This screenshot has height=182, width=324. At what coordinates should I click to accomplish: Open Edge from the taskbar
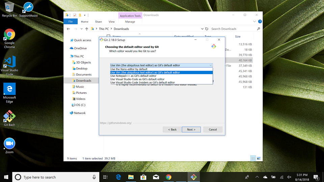pyautogui.click(x=118, y=177)
